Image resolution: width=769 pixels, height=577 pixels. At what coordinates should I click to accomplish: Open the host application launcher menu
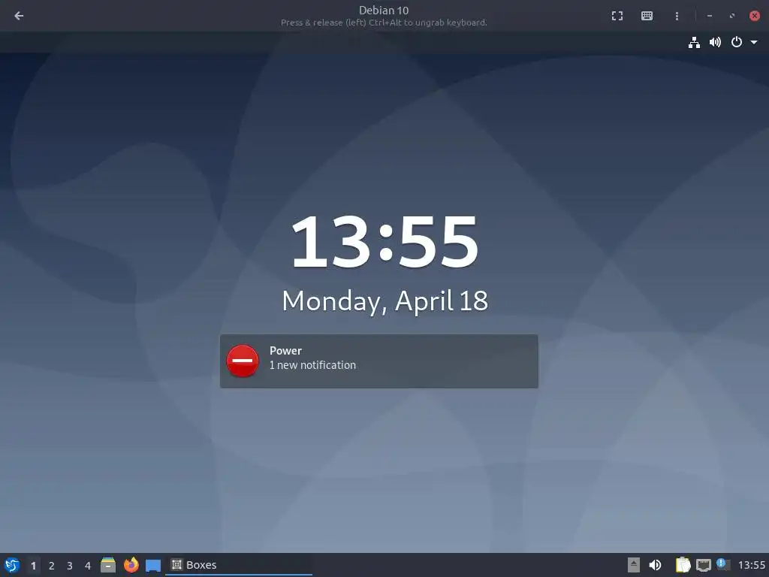click(x=12, y=565)
